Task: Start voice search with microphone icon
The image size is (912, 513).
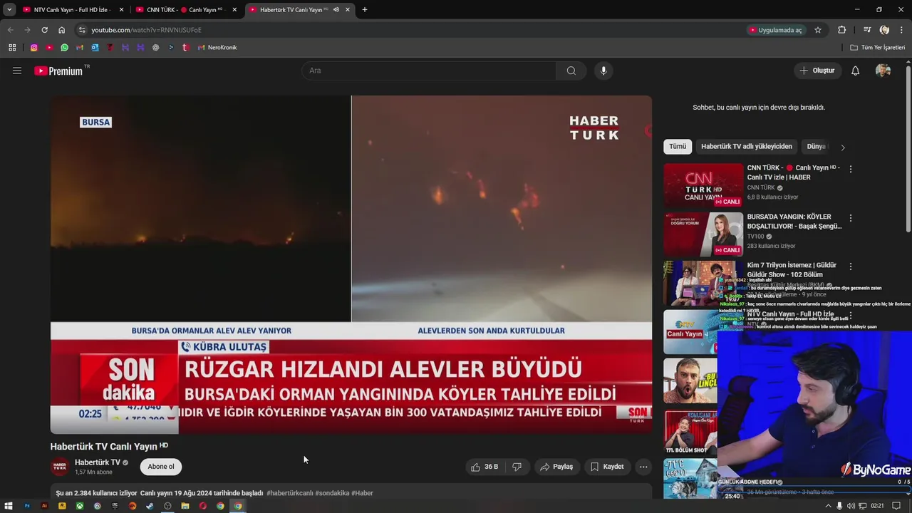Action: [603, 71]
